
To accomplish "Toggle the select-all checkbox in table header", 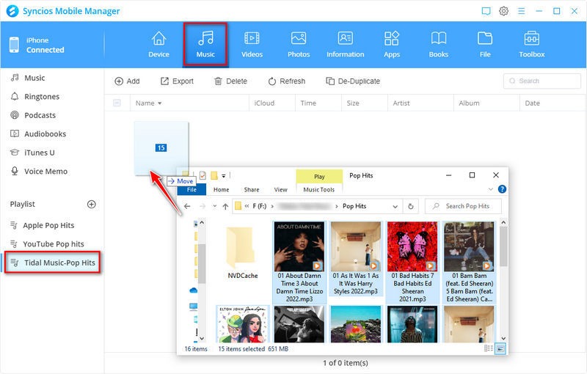I will pos(117,103).
